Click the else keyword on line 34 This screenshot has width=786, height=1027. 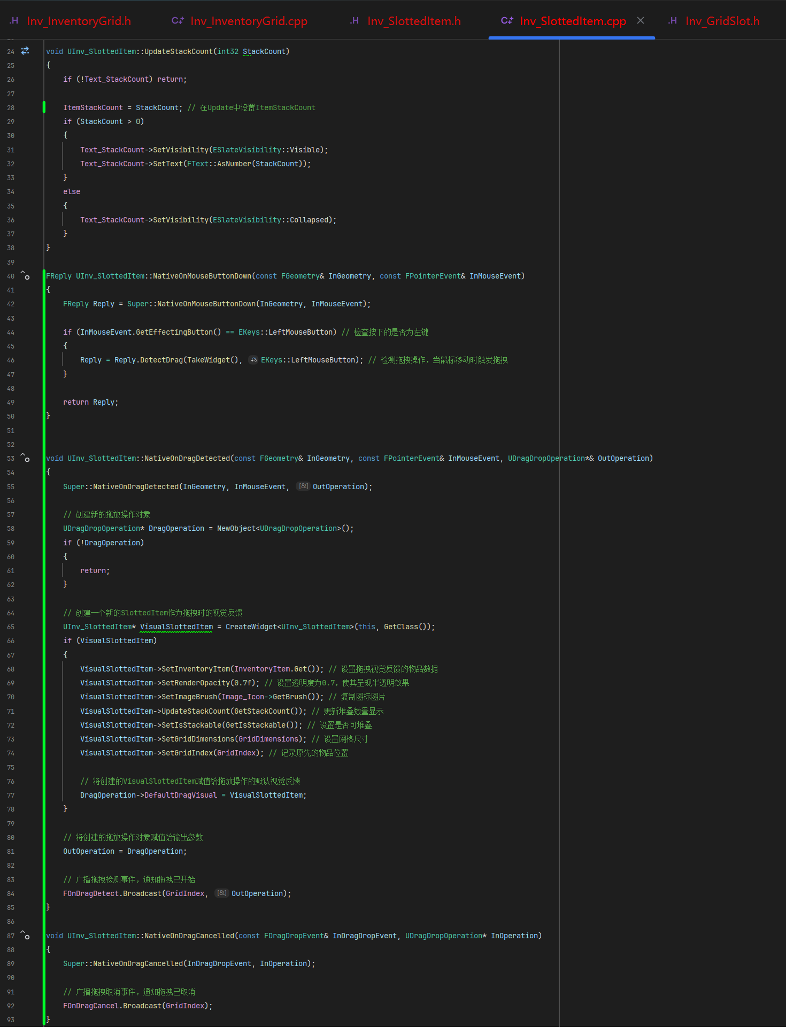pos(72,191)
